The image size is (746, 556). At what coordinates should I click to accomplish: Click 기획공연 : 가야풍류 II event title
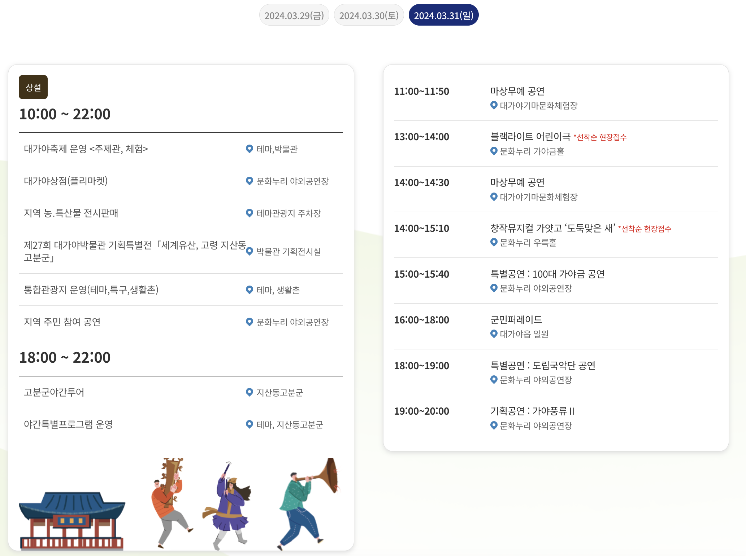click(x=532, y=411)
